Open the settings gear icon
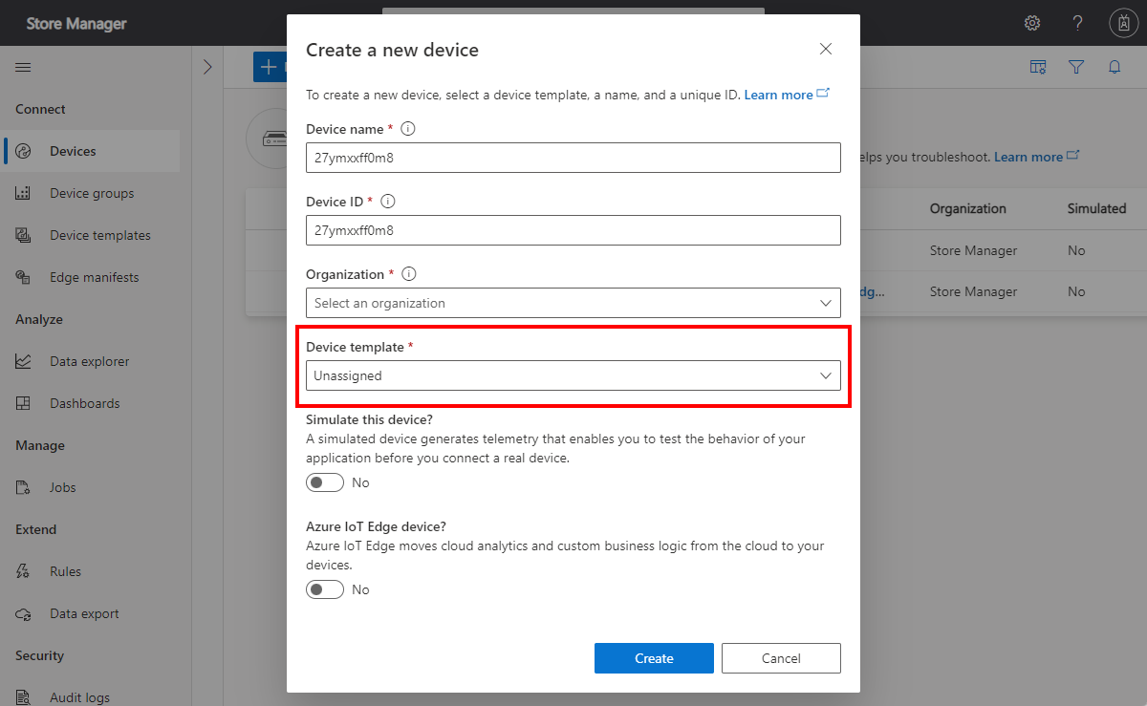 pyautogui.click(x=1032, y=23)
